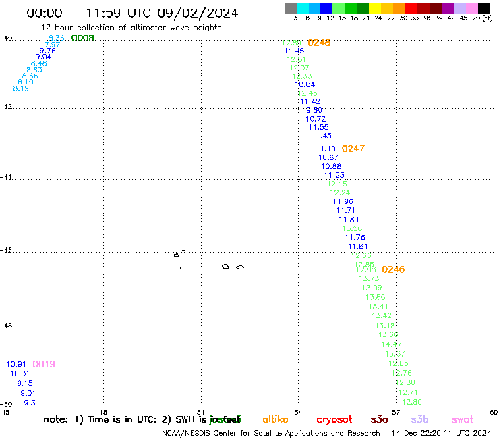Viewport: 499px width, 439px height.
Task: Click the wave height value 7.97
Action: 52,45
